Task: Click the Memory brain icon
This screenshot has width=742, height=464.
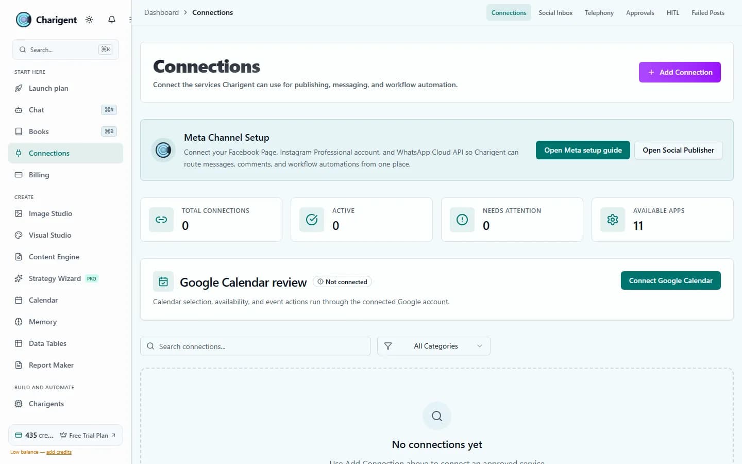Action: tap(19, 322)
